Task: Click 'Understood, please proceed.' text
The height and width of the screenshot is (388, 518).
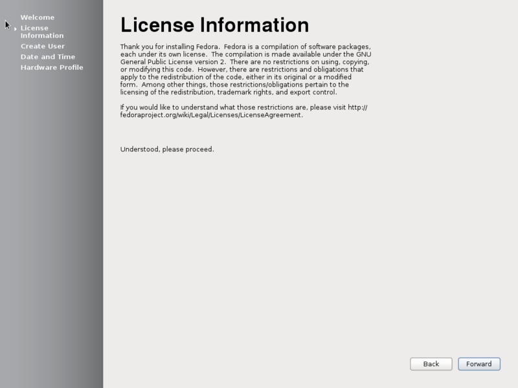Action: coord(167,149)
